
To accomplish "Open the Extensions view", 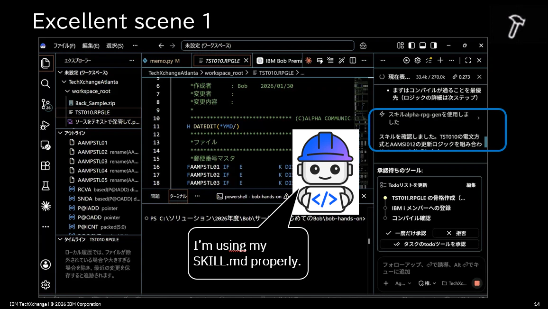I will (46, 165).
